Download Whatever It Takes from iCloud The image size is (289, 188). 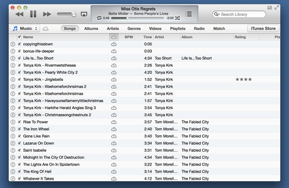click(114, 179)
